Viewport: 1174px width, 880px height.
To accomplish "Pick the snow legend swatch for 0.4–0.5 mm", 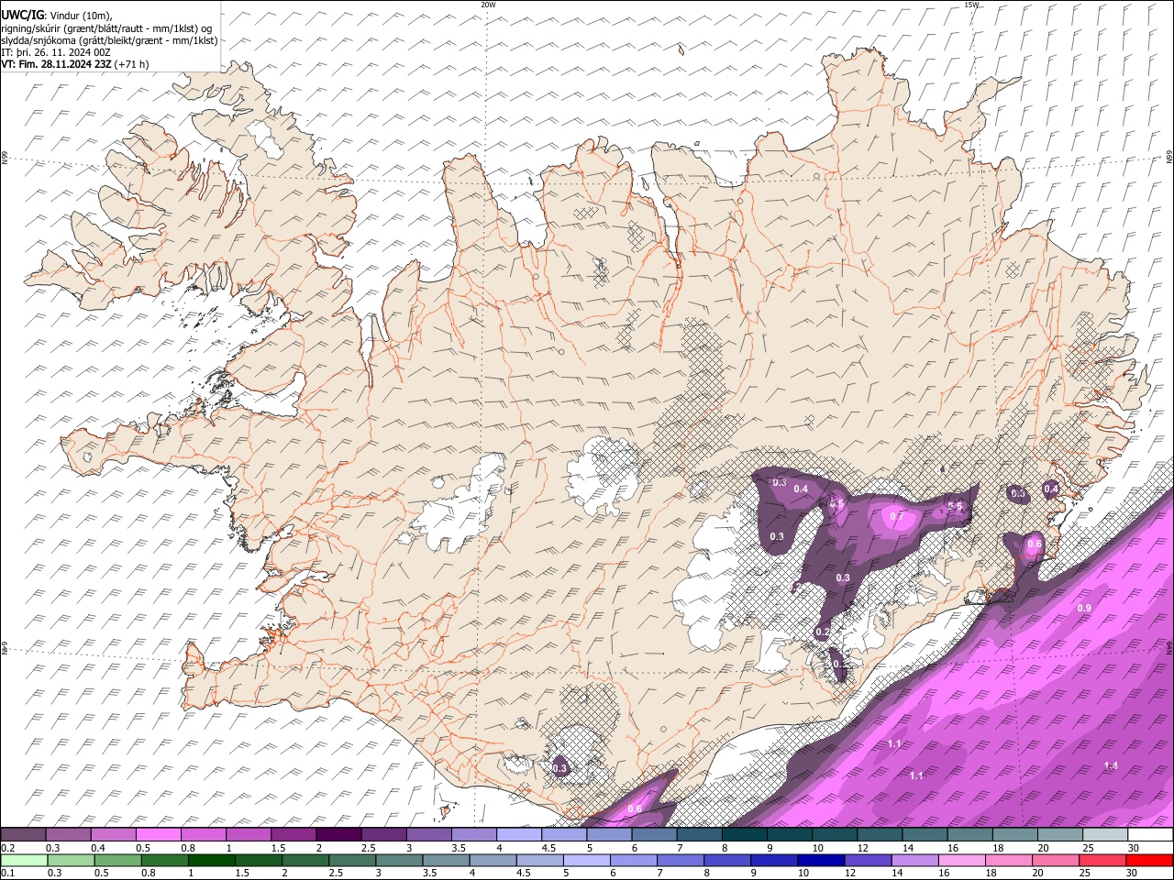I will (114, 835).
